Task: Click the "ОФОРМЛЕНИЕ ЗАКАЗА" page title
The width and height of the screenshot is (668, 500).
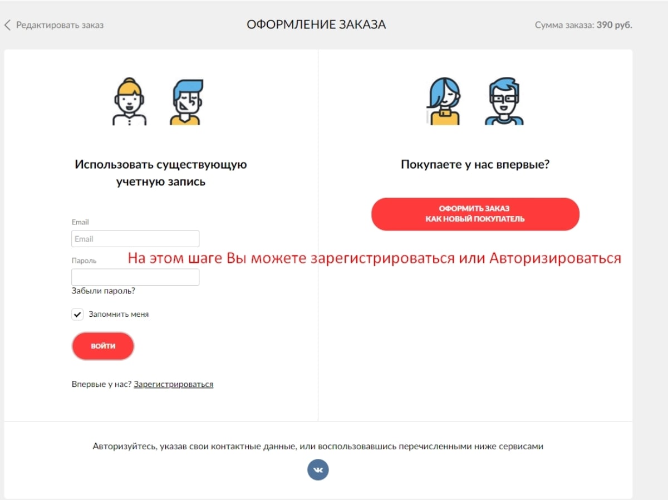Action: point(316,24)
